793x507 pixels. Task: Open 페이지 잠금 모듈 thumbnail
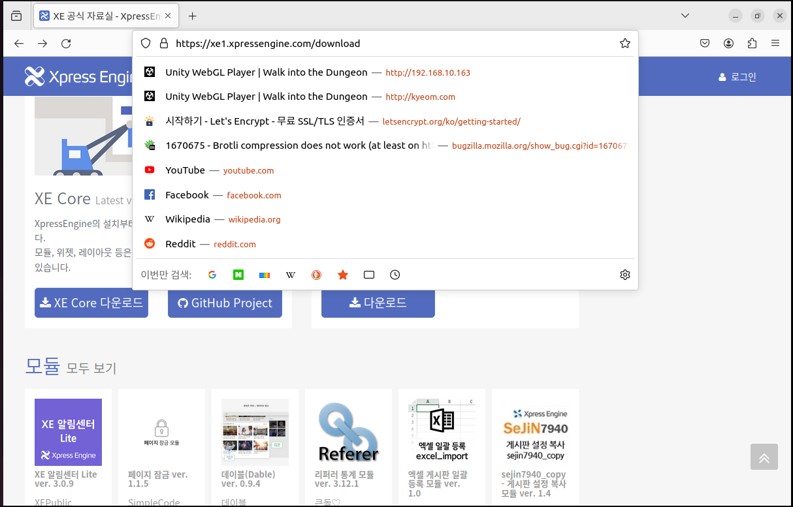click(161, 432)
